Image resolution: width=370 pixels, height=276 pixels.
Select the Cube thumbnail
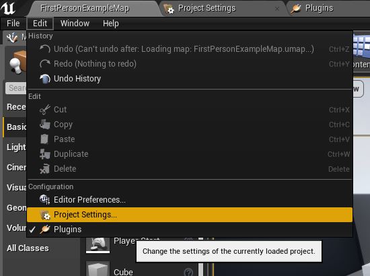[x=98, y=269]
